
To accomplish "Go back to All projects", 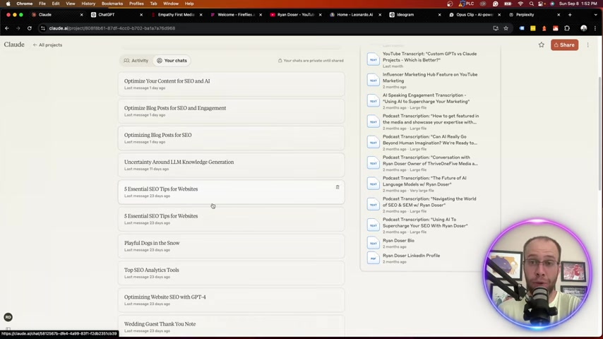I will pos(47,45).
